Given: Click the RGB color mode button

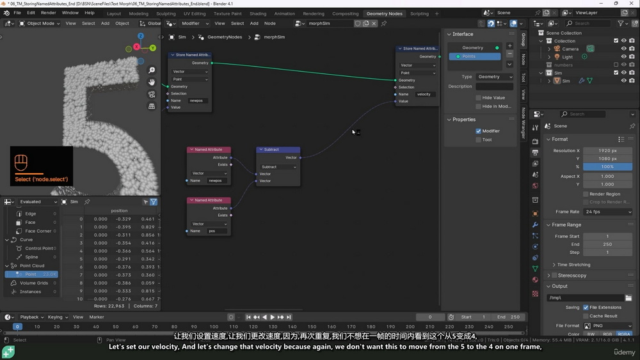Looking at the screenshot, I should (x=607, y=334).
